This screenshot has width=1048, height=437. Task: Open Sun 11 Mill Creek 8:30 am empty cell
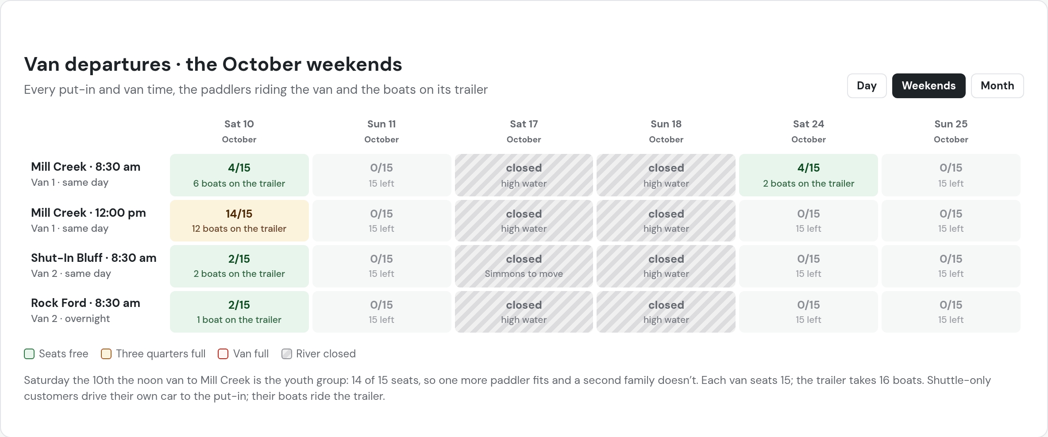(x=381, y=175)
